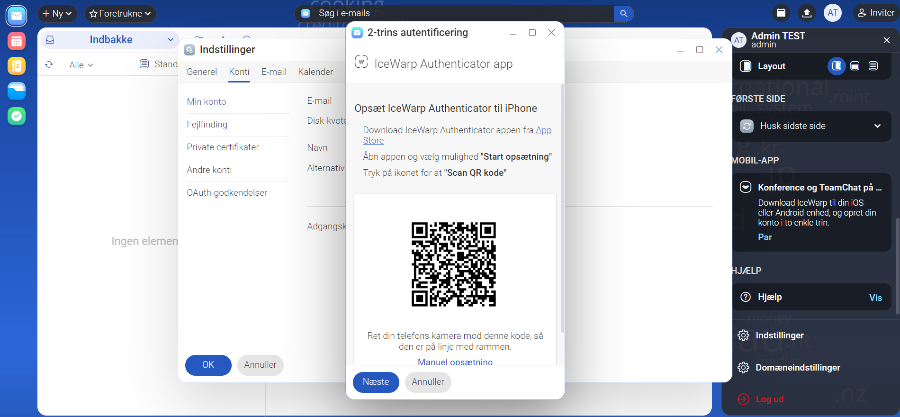This screenshot has width=900, height=417.
Task: Click Annuller in the 2-trins autentificering dialog
Action: (428, 382)
